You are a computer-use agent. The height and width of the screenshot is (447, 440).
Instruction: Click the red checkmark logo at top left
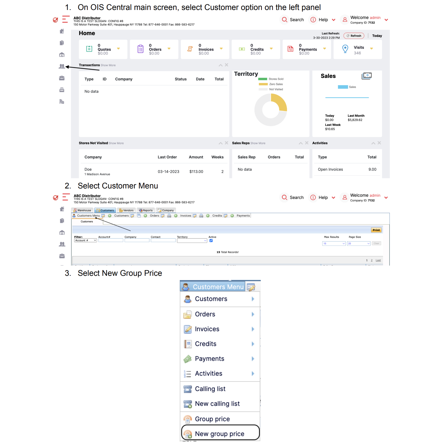pos(55,19)
